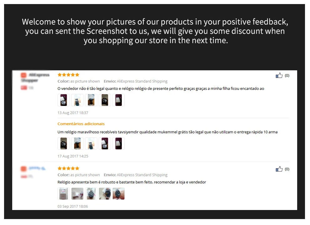Open second review's wrist watch thumbnail
310x225 pixels.
pyautogui.click(x=119, y=194)
